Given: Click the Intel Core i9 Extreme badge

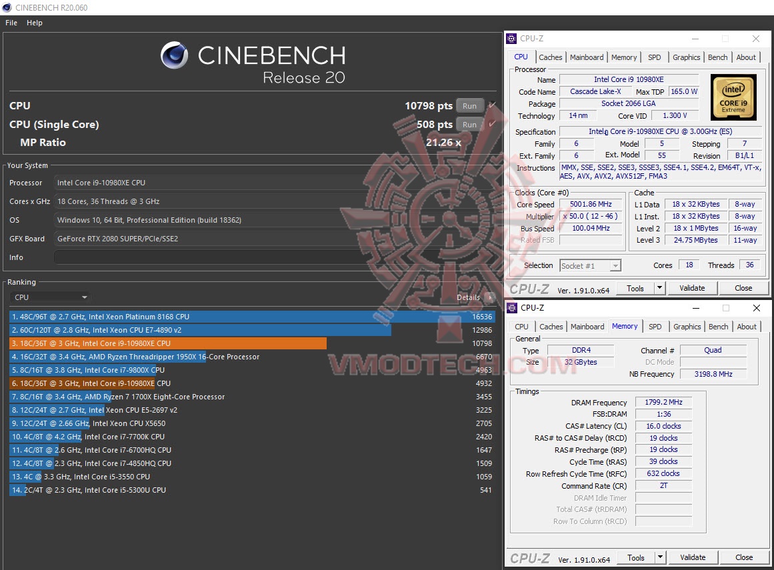Looking at the screenshot, I should (x=733, y=97).
